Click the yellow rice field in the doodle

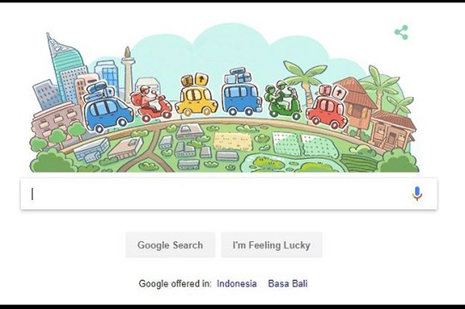[x=232, y=141]
